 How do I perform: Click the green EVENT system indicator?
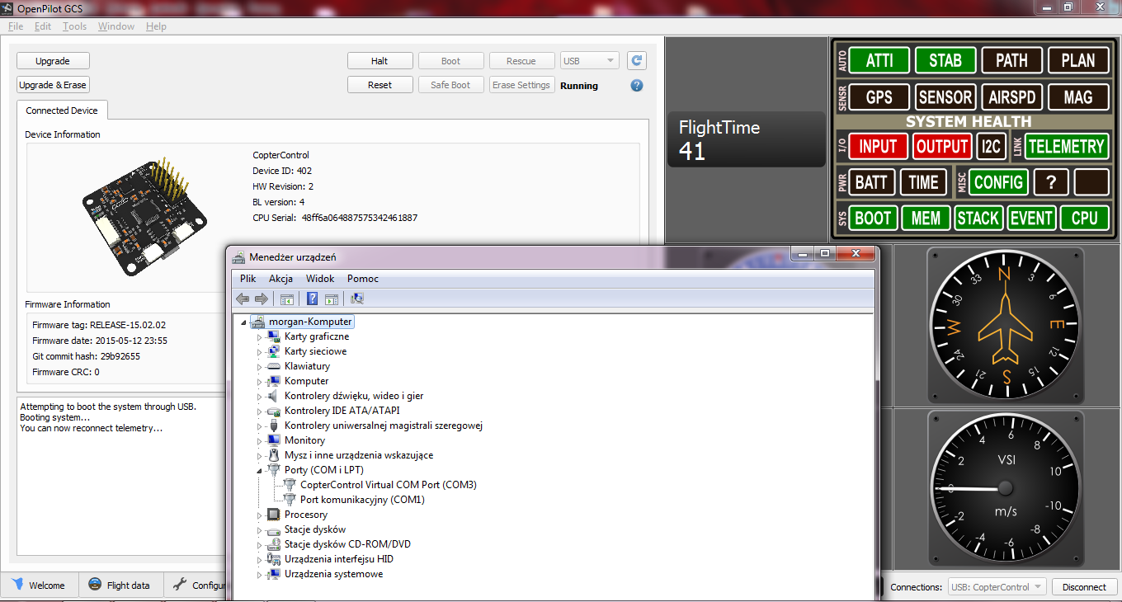tap(1031, 218)
